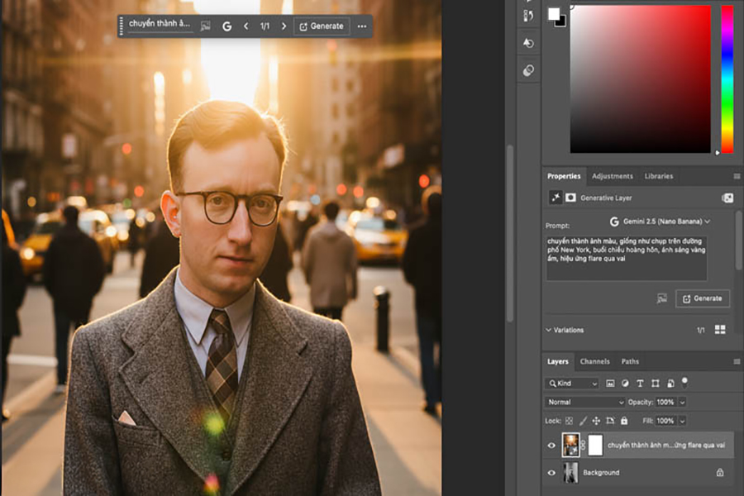Screen dimensions: 744x496
Task: Open the Gemini 2.5 (Nano Banana) model dropdown
Action: click(x=660, y=222)
